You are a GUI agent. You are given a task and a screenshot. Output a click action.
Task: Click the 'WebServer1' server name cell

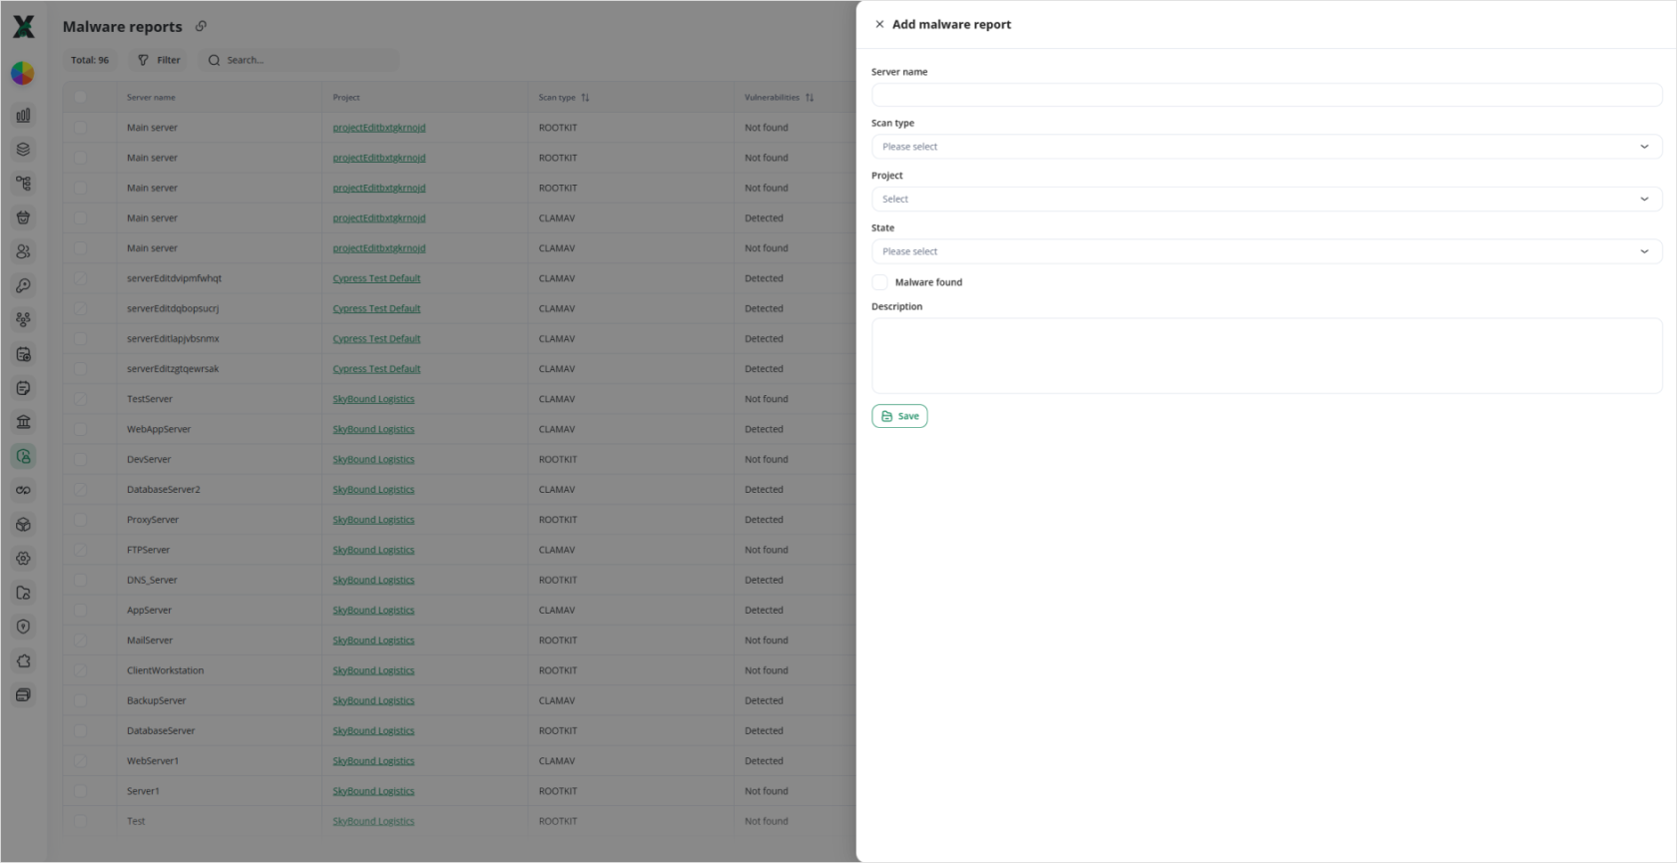tap(153, 761)
